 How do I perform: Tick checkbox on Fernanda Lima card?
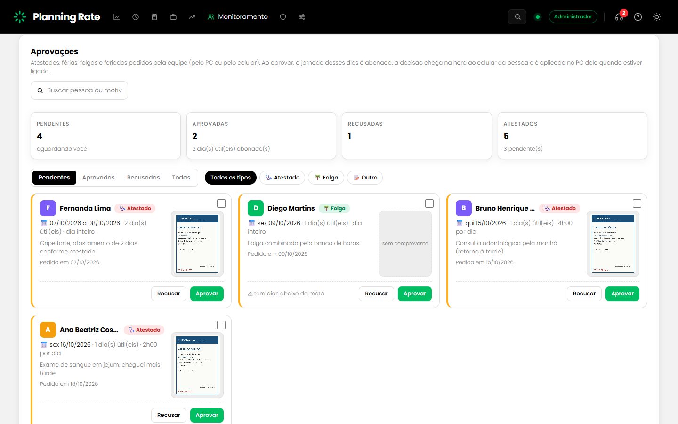click(x=221, y=204)
